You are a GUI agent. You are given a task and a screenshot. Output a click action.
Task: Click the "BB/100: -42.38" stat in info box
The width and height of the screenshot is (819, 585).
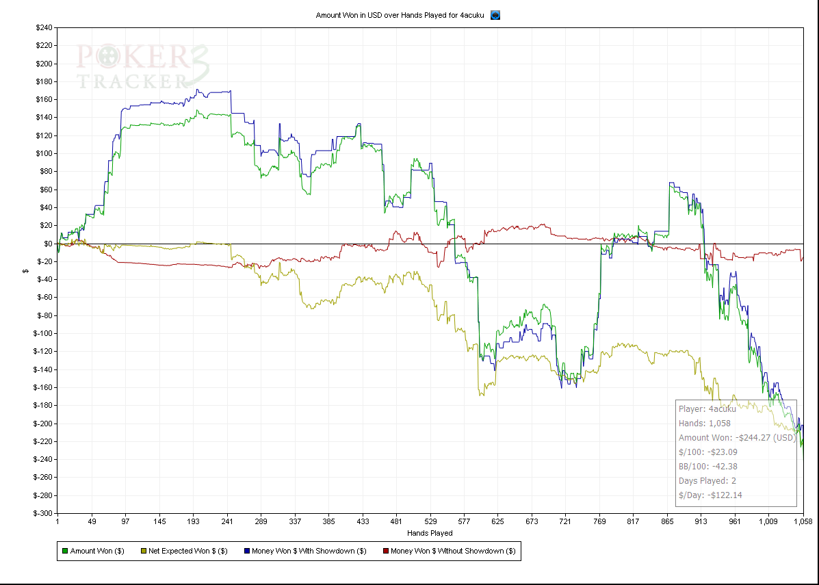click(708, 467)
